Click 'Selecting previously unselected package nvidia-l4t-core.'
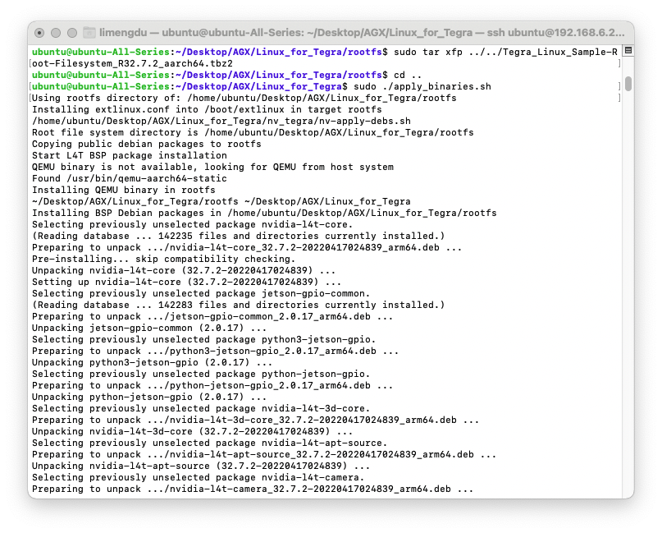Viewport: 662px width, 533px height. tap(193, 224)
